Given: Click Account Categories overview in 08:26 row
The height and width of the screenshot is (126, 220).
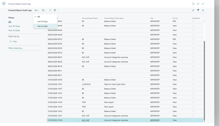Looking at the screenshot, I should pyautogui.click(x=116, y=62).
